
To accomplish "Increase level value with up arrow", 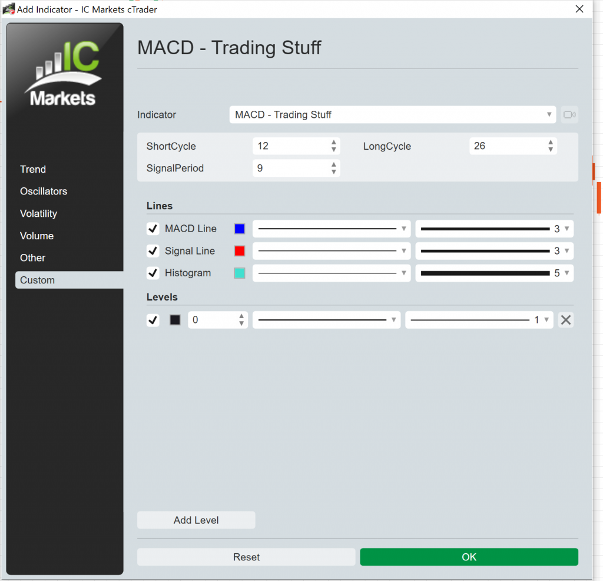I will click(x=241, y=316).
